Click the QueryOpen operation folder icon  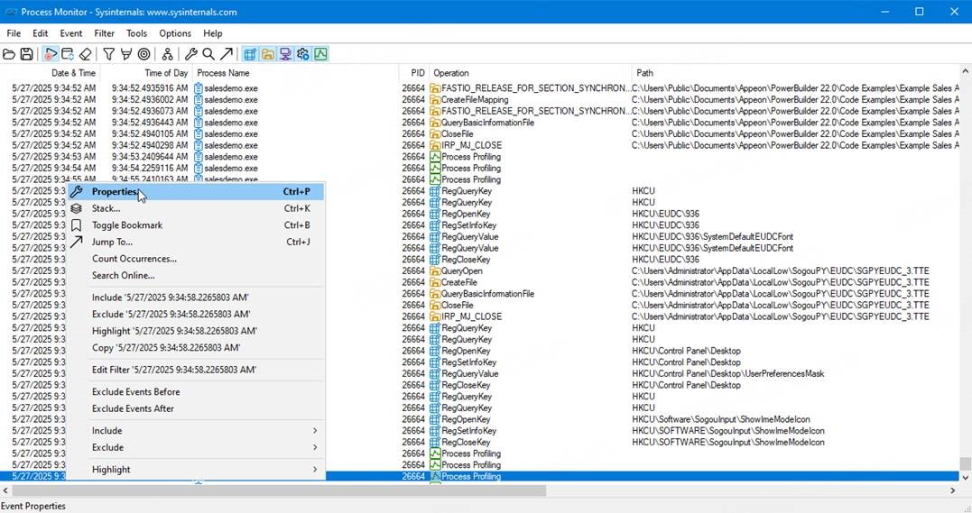click(x=435, y=270)
